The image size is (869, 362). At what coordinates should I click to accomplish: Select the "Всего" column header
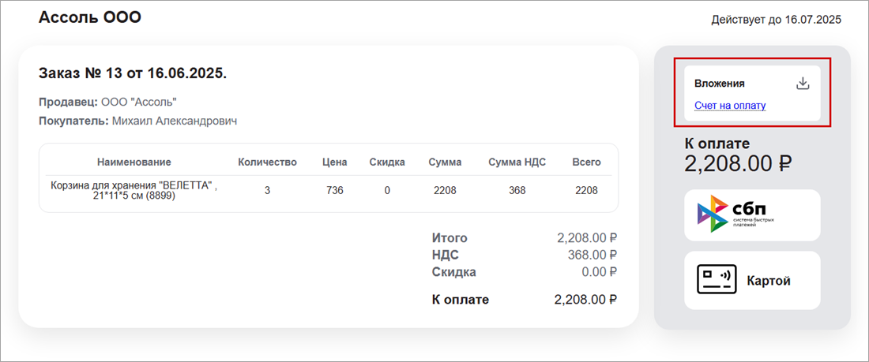point(586,162)
